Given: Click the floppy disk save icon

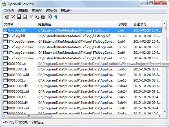Looking at the screenshot, I should click(19, 17).
